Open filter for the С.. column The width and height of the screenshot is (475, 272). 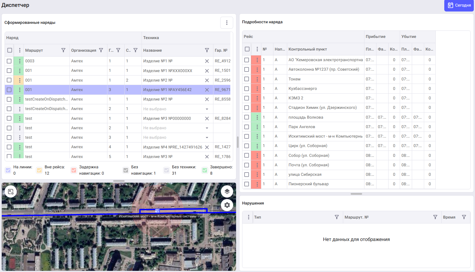(136, 50)
